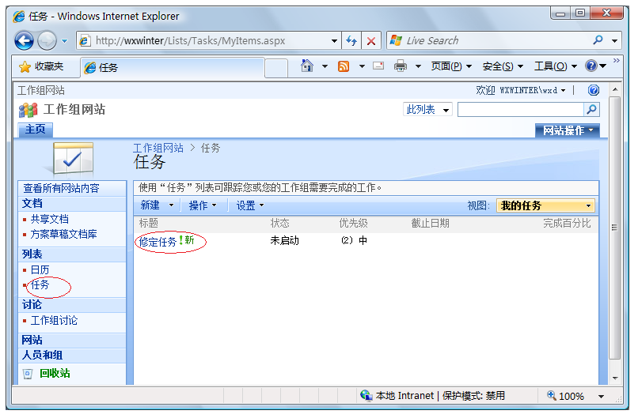
Task: Click the 工作组网站 breadcrumb link
Action: tap(158, 148)
